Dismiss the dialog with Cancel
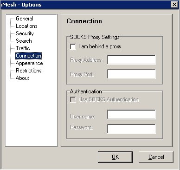180x170 pixels. point(156,157)
